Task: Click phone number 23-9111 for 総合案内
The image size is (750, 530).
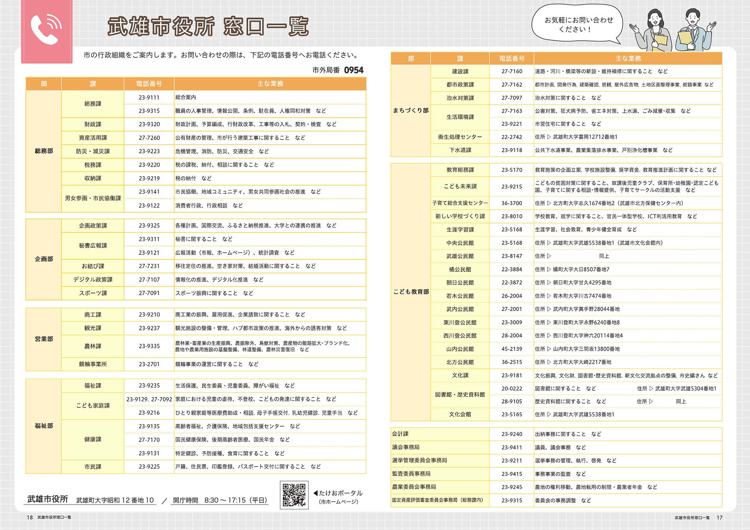Action: coord(149,97)
